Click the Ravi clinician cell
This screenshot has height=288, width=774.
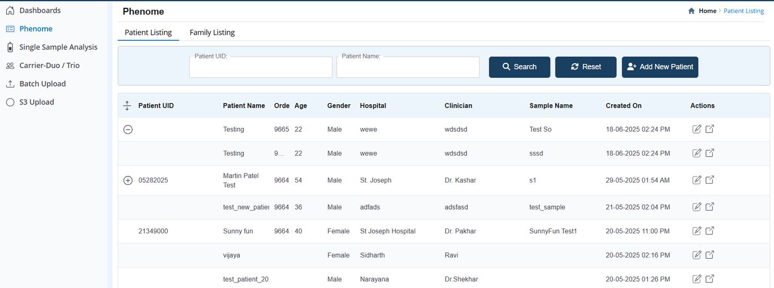(451, 255)
